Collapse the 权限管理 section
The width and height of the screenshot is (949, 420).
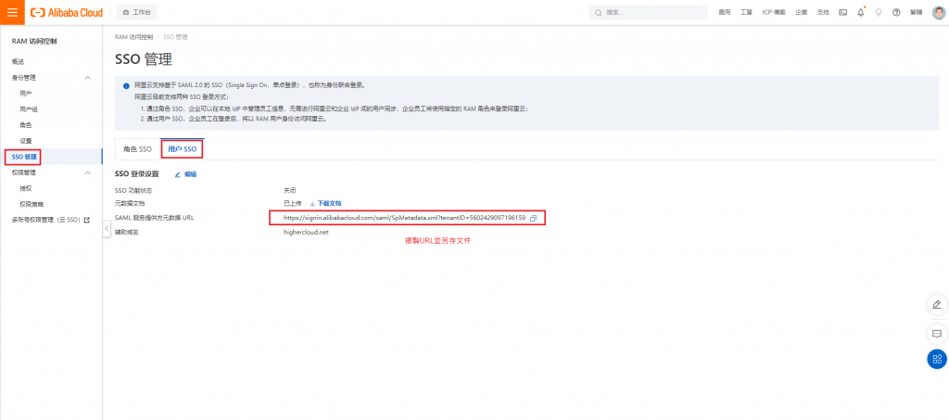[87, 172]
